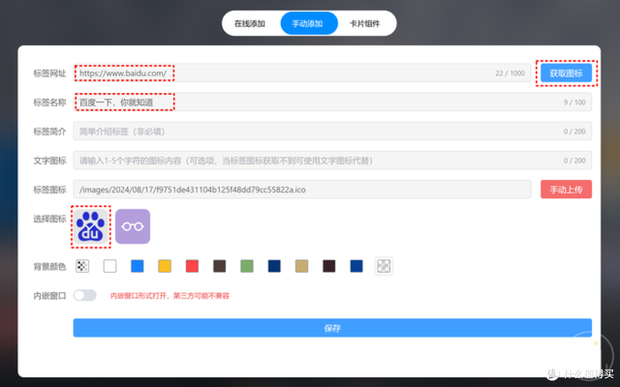Select the glasses icon option
The image size is (620, 387).
coord(133,226)
